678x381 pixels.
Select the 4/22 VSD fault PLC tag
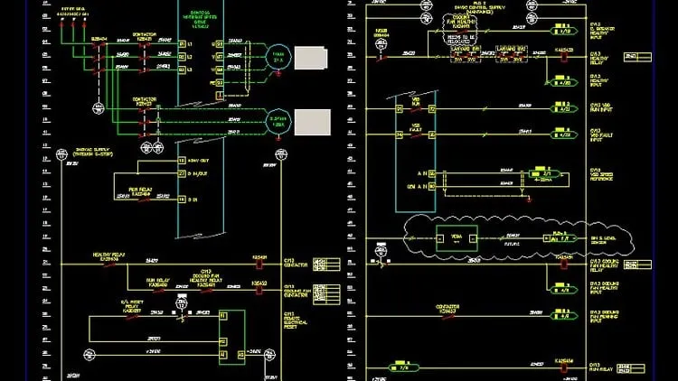564,135
